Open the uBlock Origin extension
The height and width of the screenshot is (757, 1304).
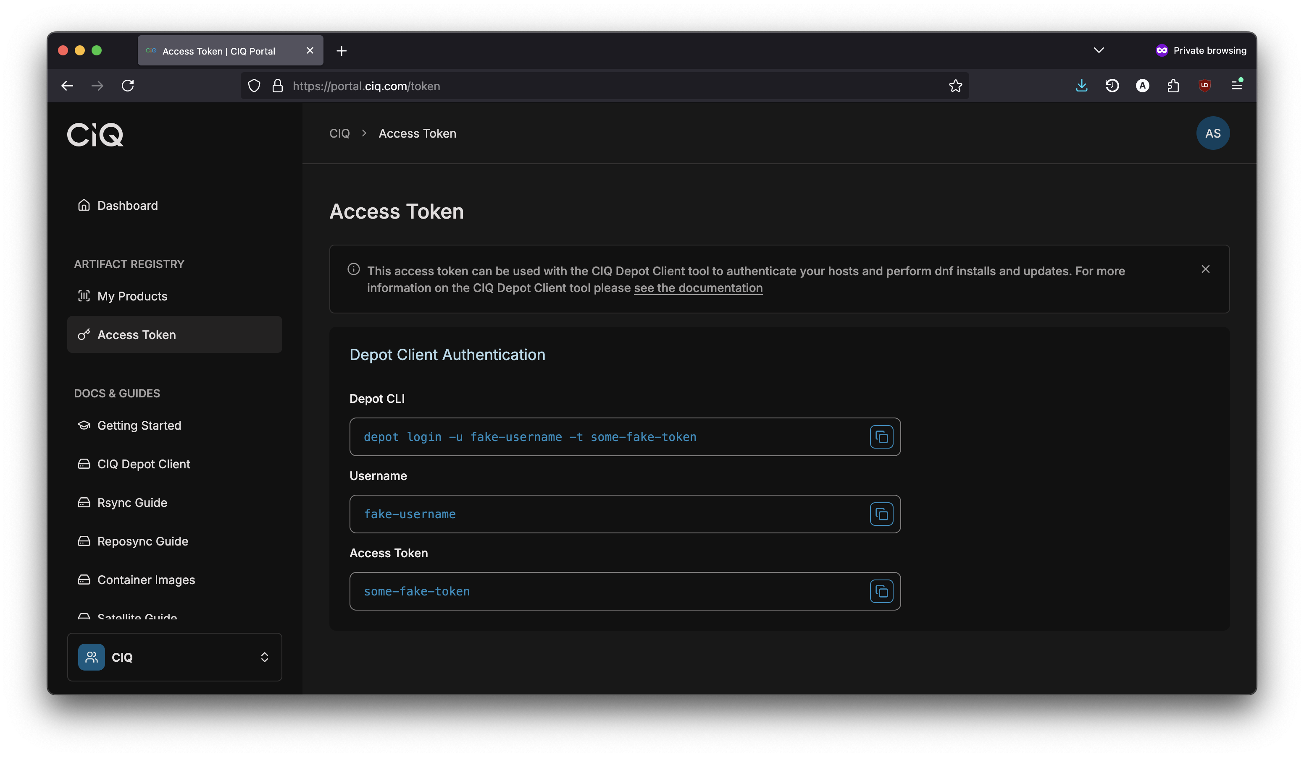click(x=1205, y=85)
